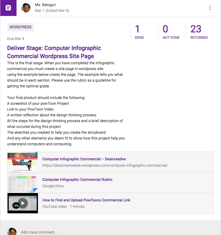This screenshot has height=235, width=221.
Task: Click the Due Mar 4 date label
Action: tap(16, 39)
